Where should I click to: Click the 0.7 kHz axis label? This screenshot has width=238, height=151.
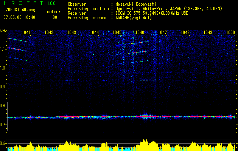point(3,125)
